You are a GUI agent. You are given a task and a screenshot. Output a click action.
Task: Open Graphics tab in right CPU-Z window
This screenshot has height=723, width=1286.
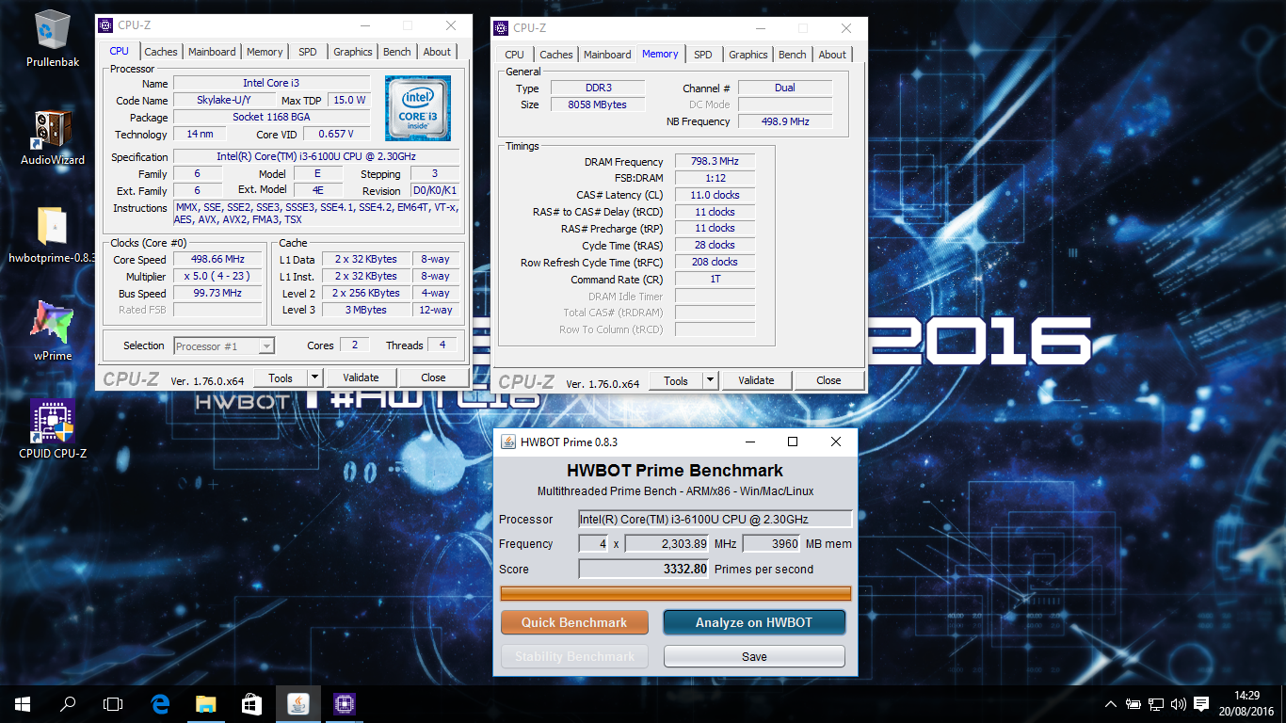click(x=748, y=55)
